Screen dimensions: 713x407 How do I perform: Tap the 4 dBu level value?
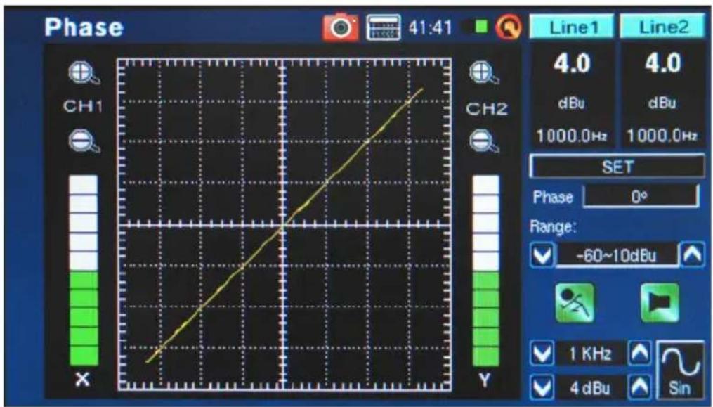click(590, 388)
